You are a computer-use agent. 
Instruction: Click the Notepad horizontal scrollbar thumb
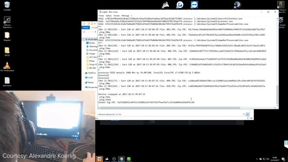click(170, 108)
